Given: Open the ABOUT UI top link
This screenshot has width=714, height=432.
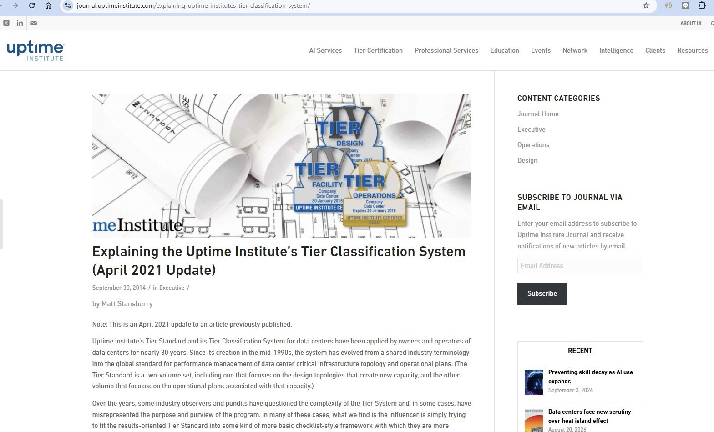Looking at the screenshot, I should (691, 23).
